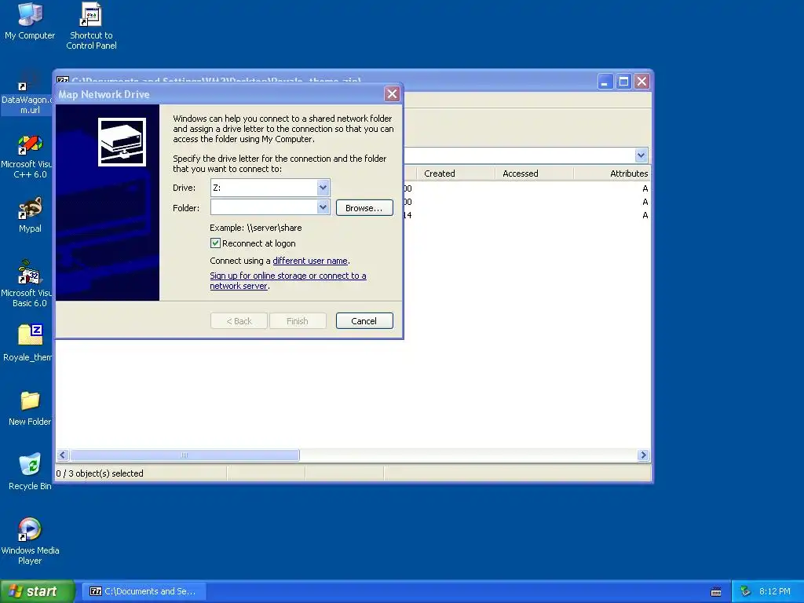
Task: Click the scroll right arrow in 7-Zip
Action: click(x=643, y=455)
